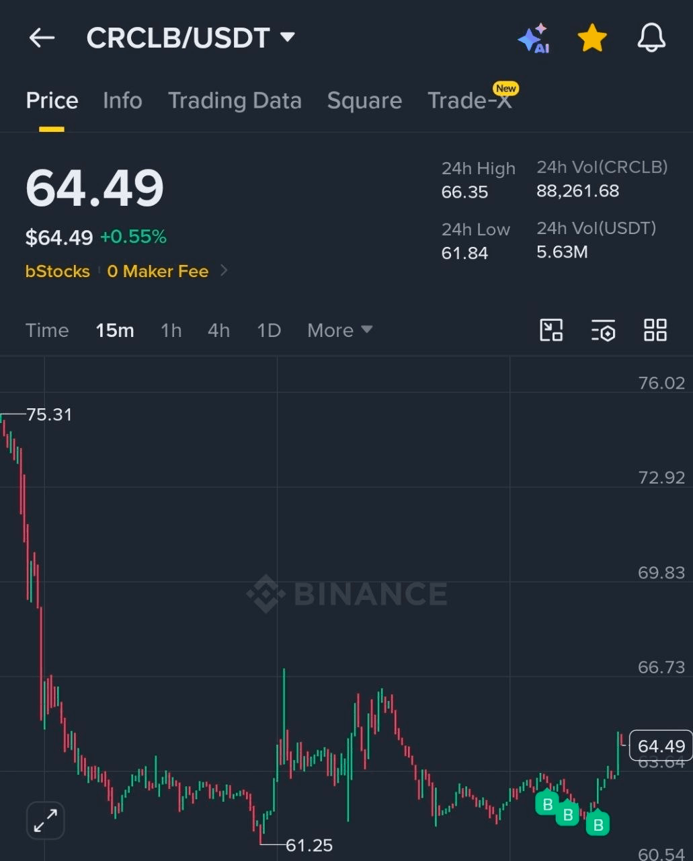Open chart indicator settings icon
Image resolution: width=693 pixels, height=861 pixels.
(603, 330)
